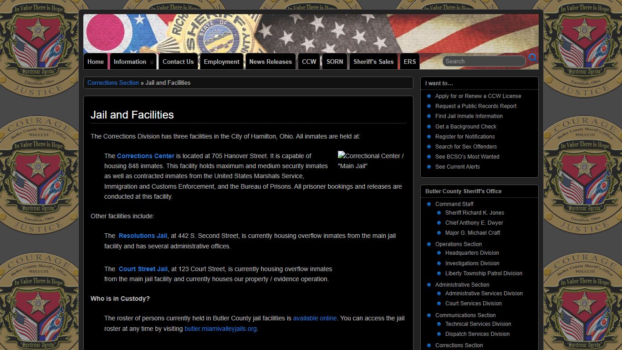Open the Command Staff sidebar link
The width and height of the screenshot is (622, 350).
(454, 204)
